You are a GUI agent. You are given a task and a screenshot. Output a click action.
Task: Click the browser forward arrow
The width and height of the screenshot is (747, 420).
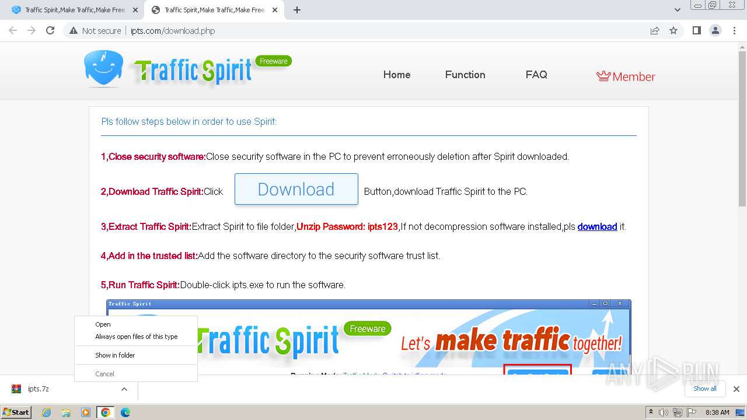pyautogui.click(x=32, y=30)
